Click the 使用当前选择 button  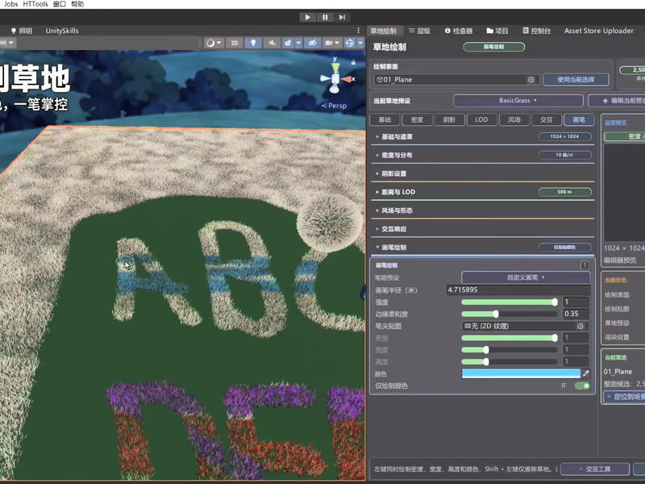(576, 79)
